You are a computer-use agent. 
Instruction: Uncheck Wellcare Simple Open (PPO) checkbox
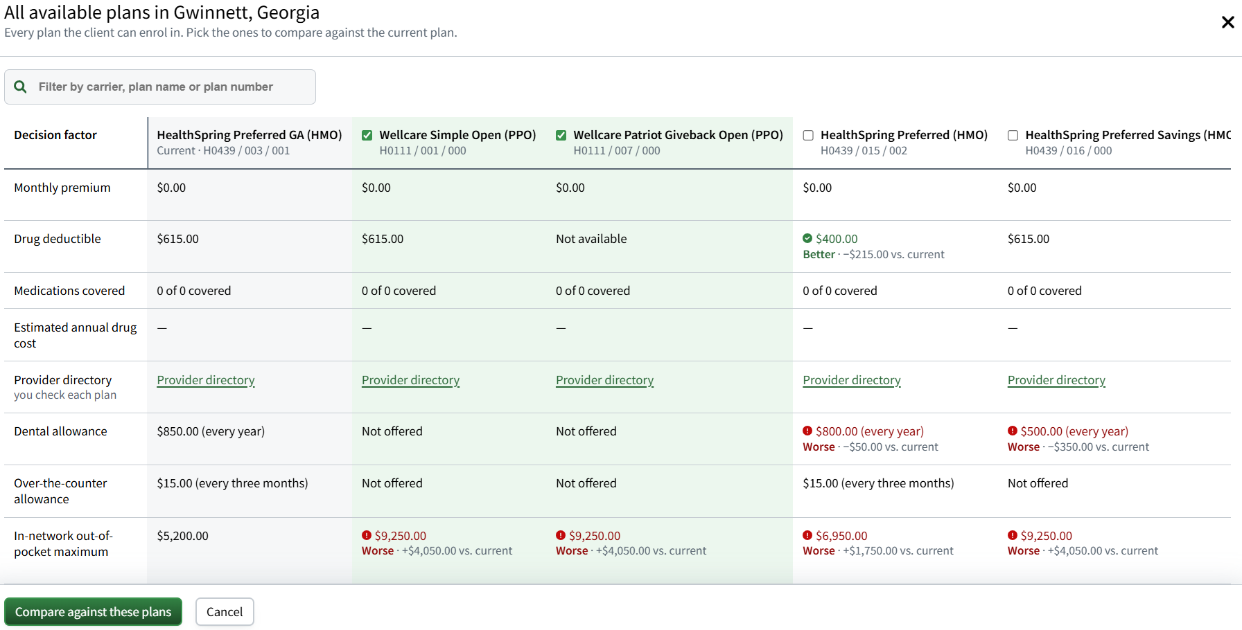(x=367, y=136)
